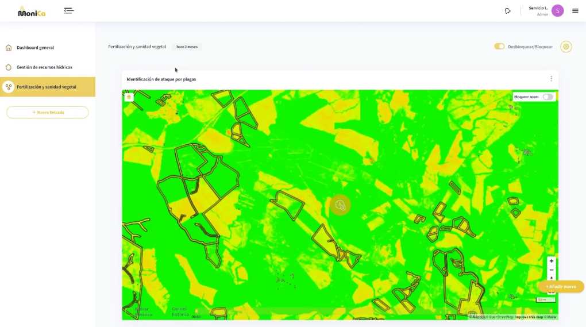Viewport: 586px width, 327px height.
Task: Click the history clock icon at map center
Action: [x=340, y=205]
